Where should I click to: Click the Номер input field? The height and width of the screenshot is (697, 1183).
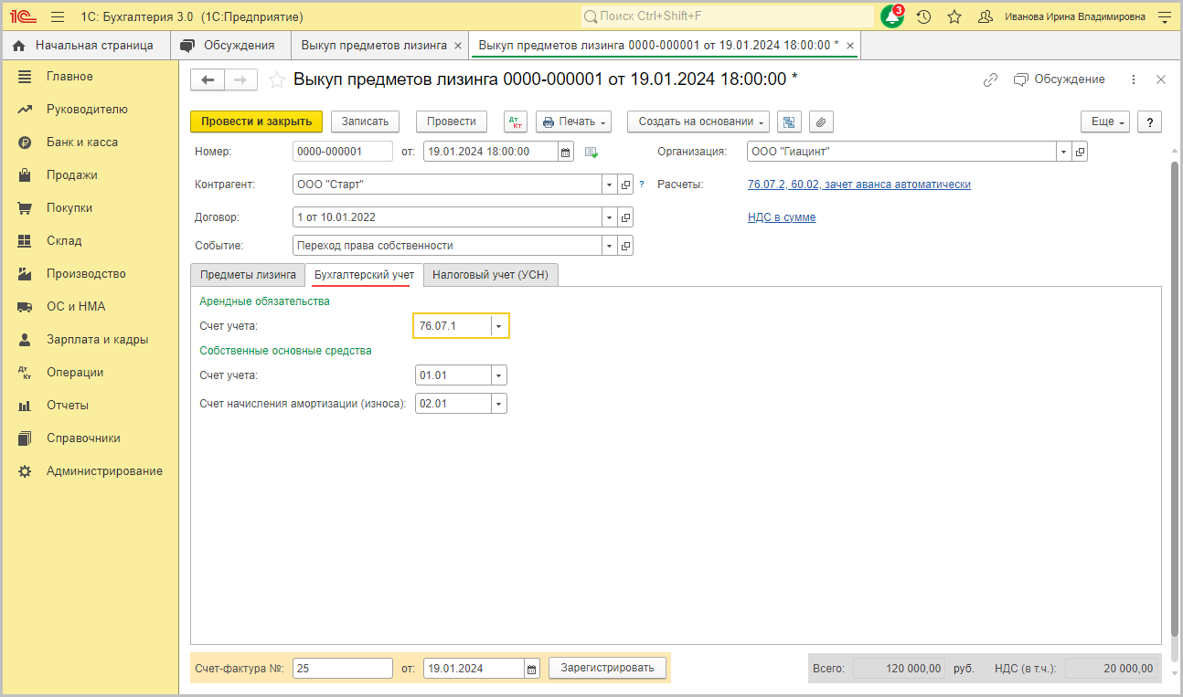point(343,152)
